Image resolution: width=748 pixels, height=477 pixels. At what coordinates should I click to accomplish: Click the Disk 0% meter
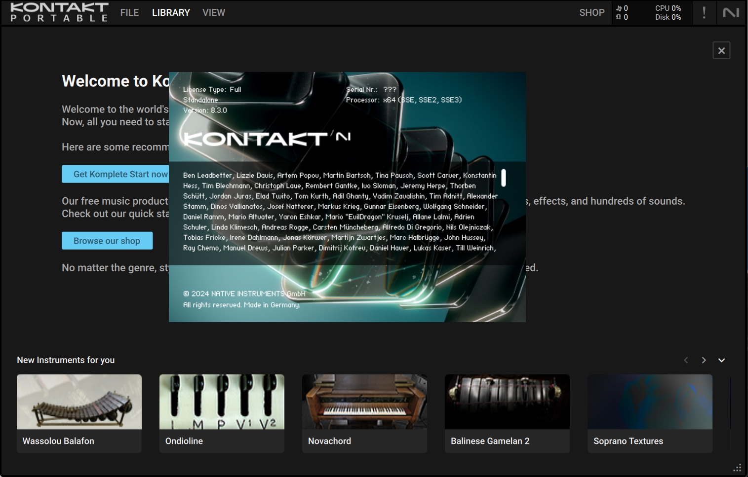pyautogui.click(x=668, y=17)
